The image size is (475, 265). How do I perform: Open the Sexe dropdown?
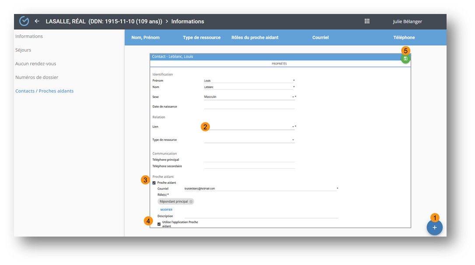click(x=293, y=97)
